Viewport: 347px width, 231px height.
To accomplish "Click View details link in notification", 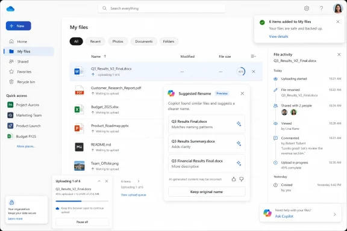I will point(278,37).
